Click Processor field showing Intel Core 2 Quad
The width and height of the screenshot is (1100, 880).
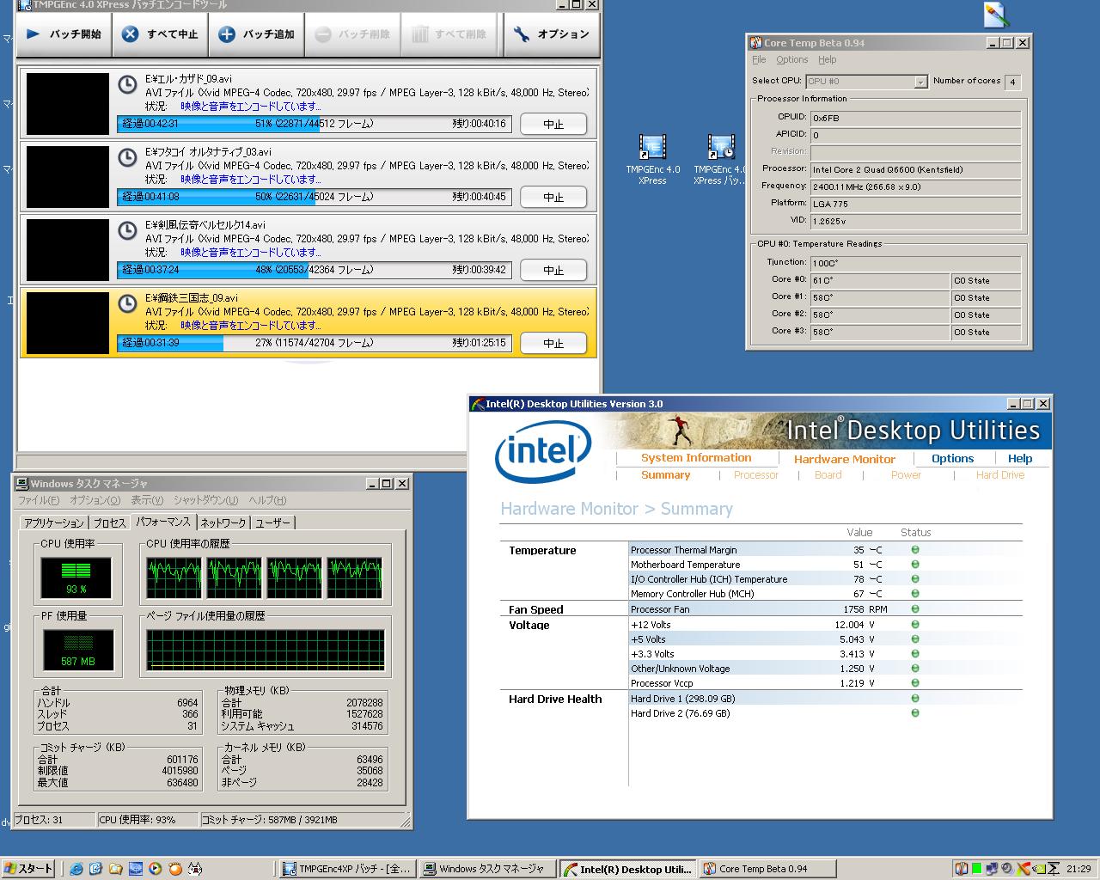915,169
